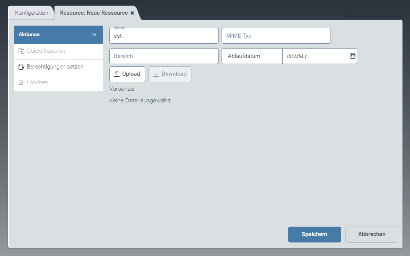This screenshot has width=410, height=256.
Task: Click the copy icon beside Objekt kopieren
Action: 21,51
